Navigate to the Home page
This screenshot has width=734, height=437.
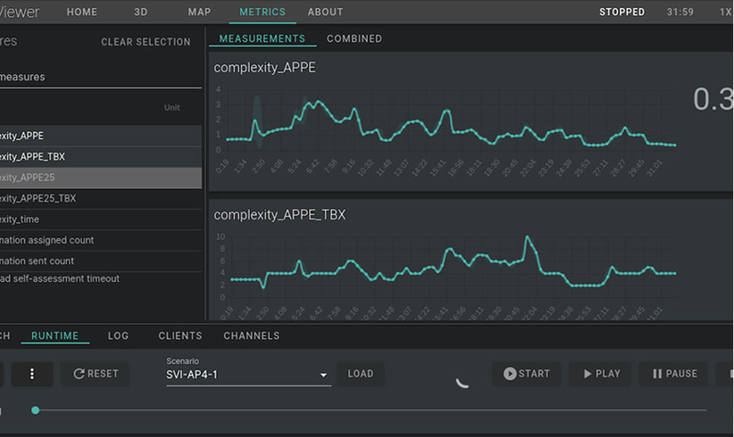(x=82, y=12)
